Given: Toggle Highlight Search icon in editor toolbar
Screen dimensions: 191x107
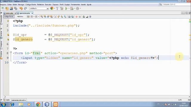Looking at the screenshot, I should point(51,17).
